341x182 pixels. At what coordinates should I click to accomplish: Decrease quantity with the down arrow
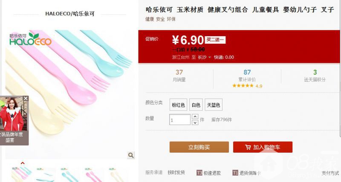[195, 122]
